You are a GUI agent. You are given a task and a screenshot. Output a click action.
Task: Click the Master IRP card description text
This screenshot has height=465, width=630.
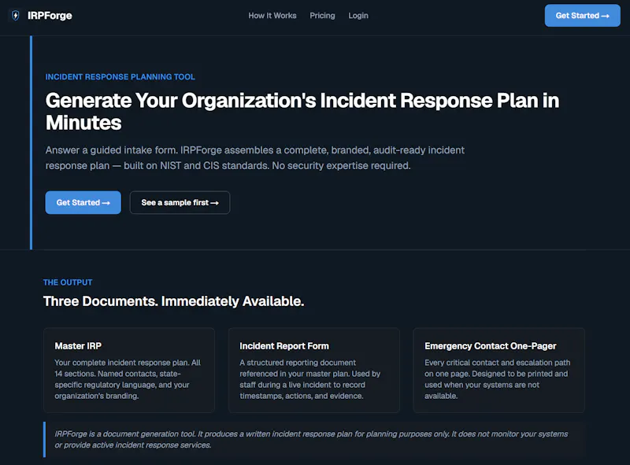(128, 379)
